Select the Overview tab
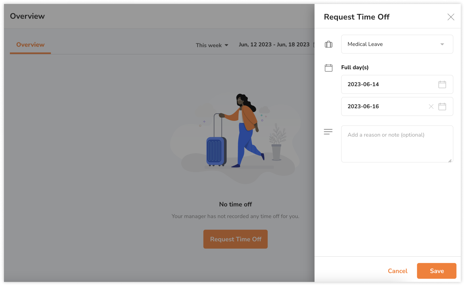465x286 pixels. pyautogui.click(x=30, y=44)
